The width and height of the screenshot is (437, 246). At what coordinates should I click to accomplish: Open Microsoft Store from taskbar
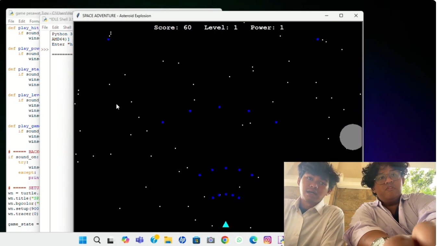point(196,240)
